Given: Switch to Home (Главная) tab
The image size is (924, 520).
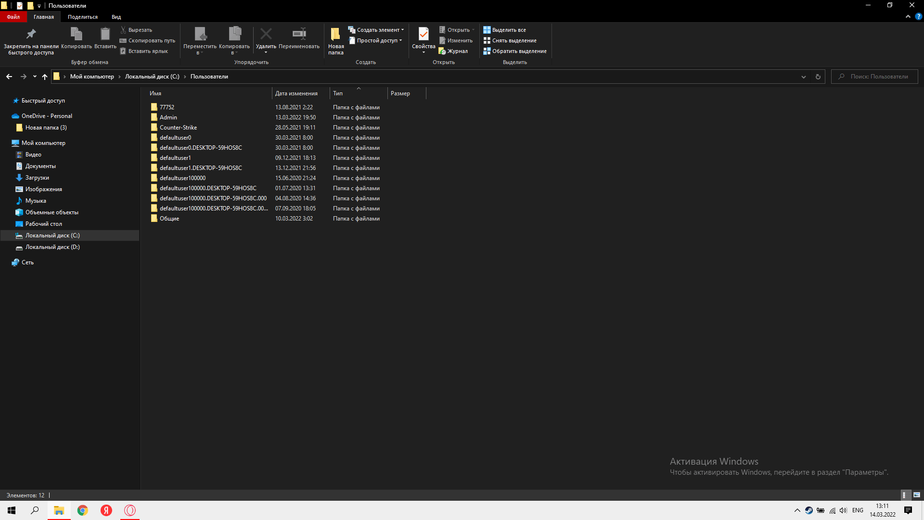Looking at the screenshot, I should [44, 17].
